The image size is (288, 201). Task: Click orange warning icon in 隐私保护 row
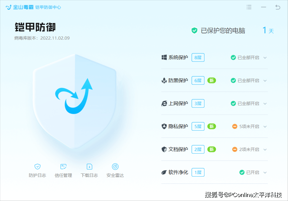(x=235, y=126)
